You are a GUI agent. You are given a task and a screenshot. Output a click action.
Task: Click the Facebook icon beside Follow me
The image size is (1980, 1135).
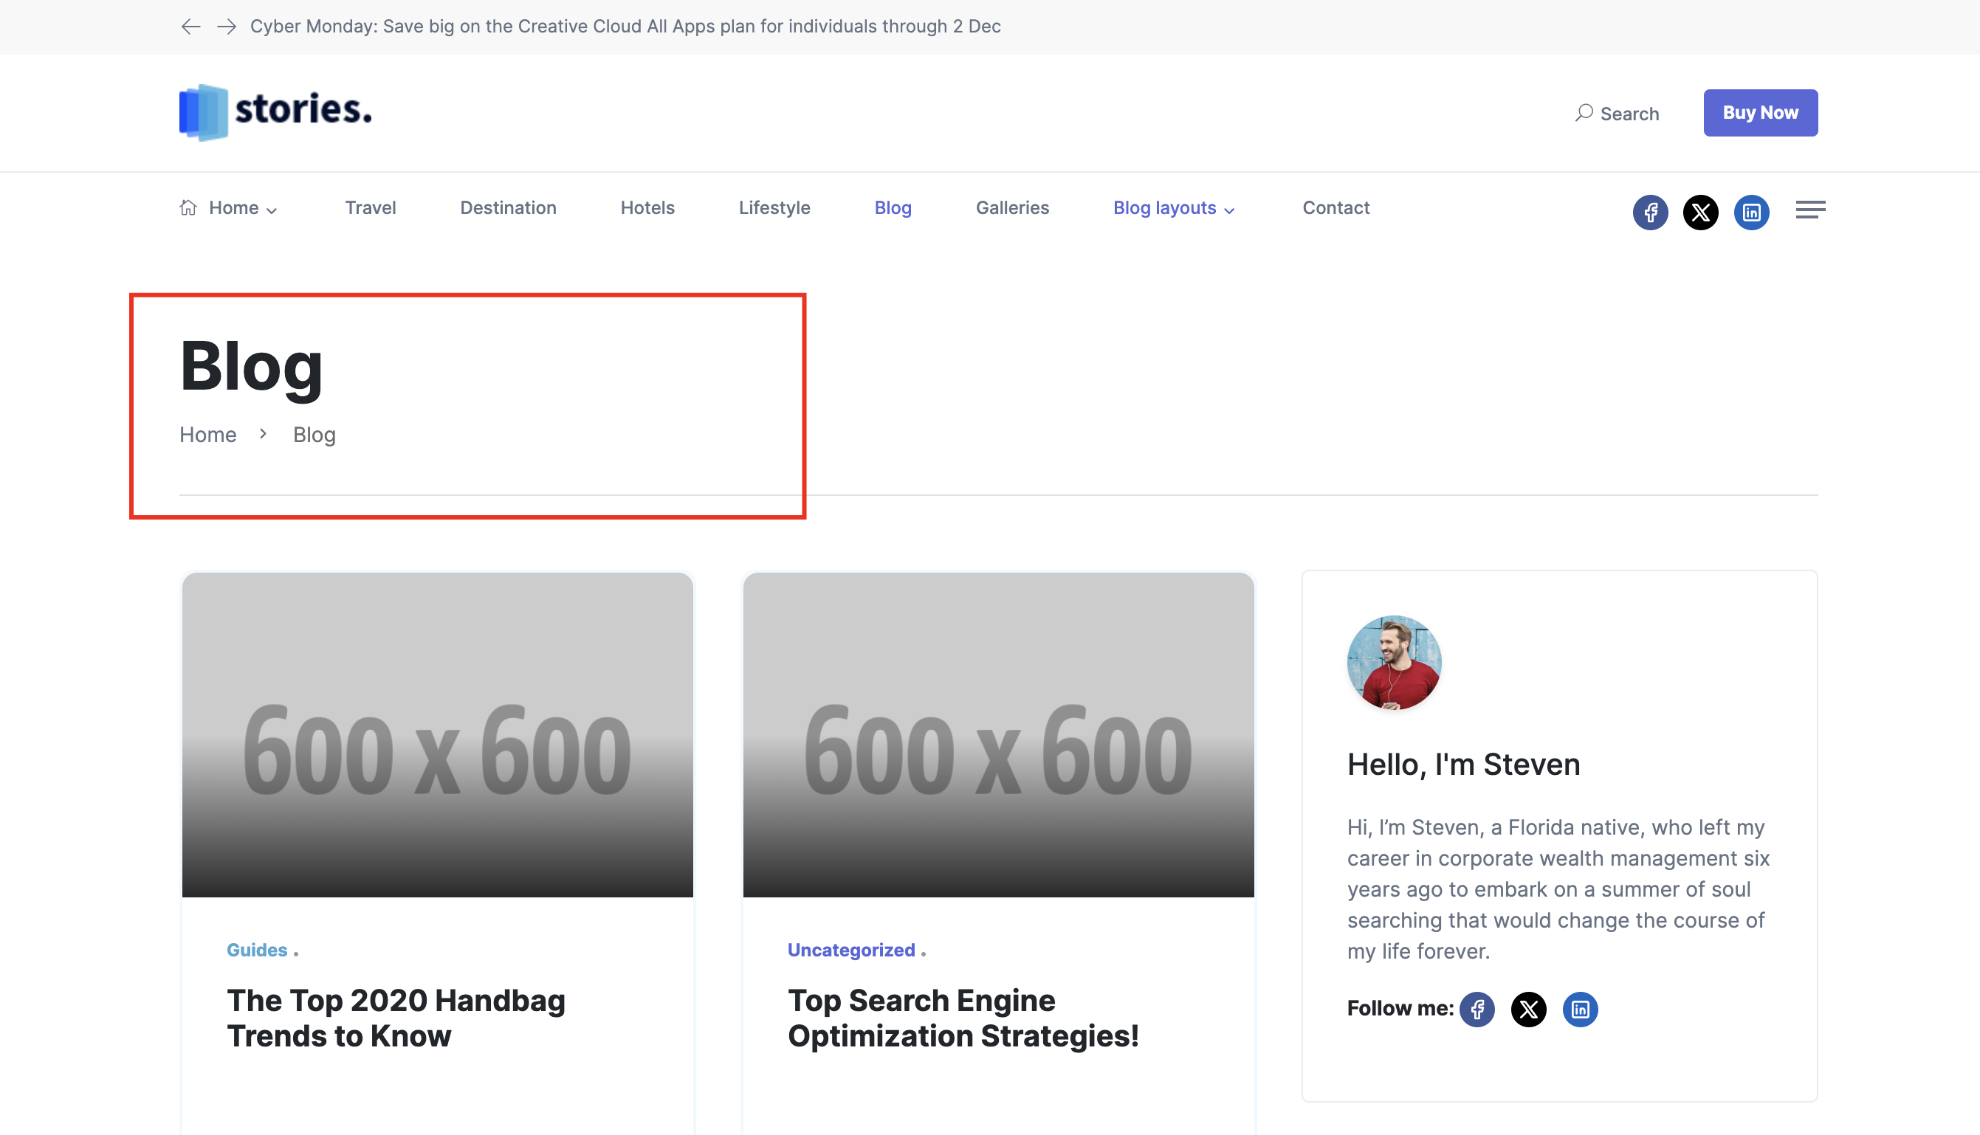click(1477, 1010)
